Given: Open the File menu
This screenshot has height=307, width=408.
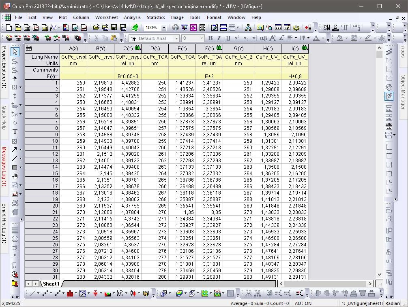Looking at the screenshot, I should pyautogui.click(x=19, y=17).
